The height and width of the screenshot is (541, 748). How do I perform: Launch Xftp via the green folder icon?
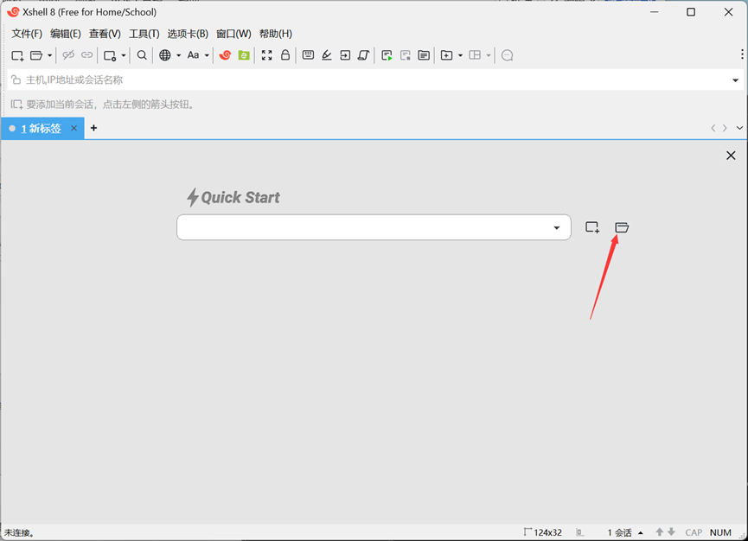coord(244,55)
